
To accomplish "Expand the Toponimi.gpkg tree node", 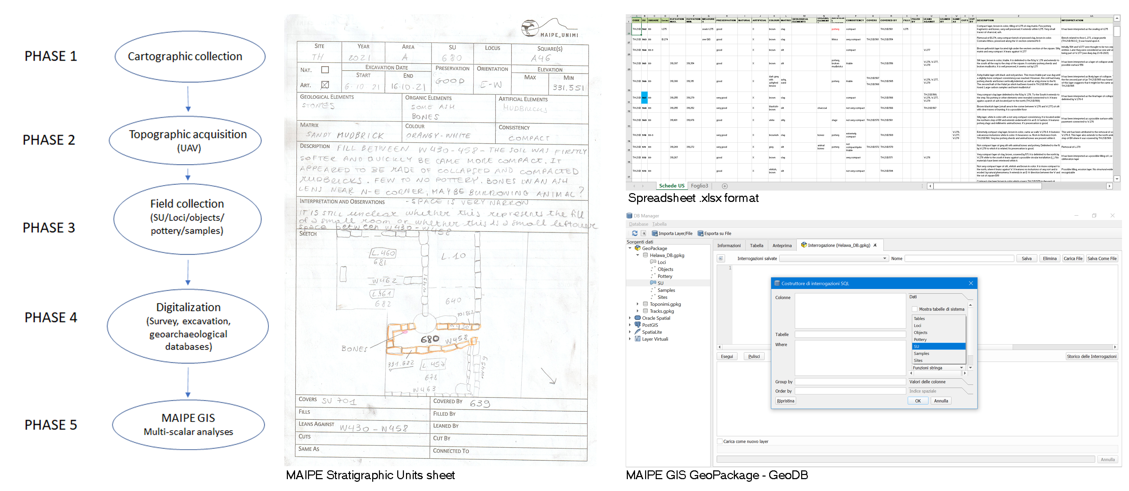I will pyautogui.click(x=638, y=304).
